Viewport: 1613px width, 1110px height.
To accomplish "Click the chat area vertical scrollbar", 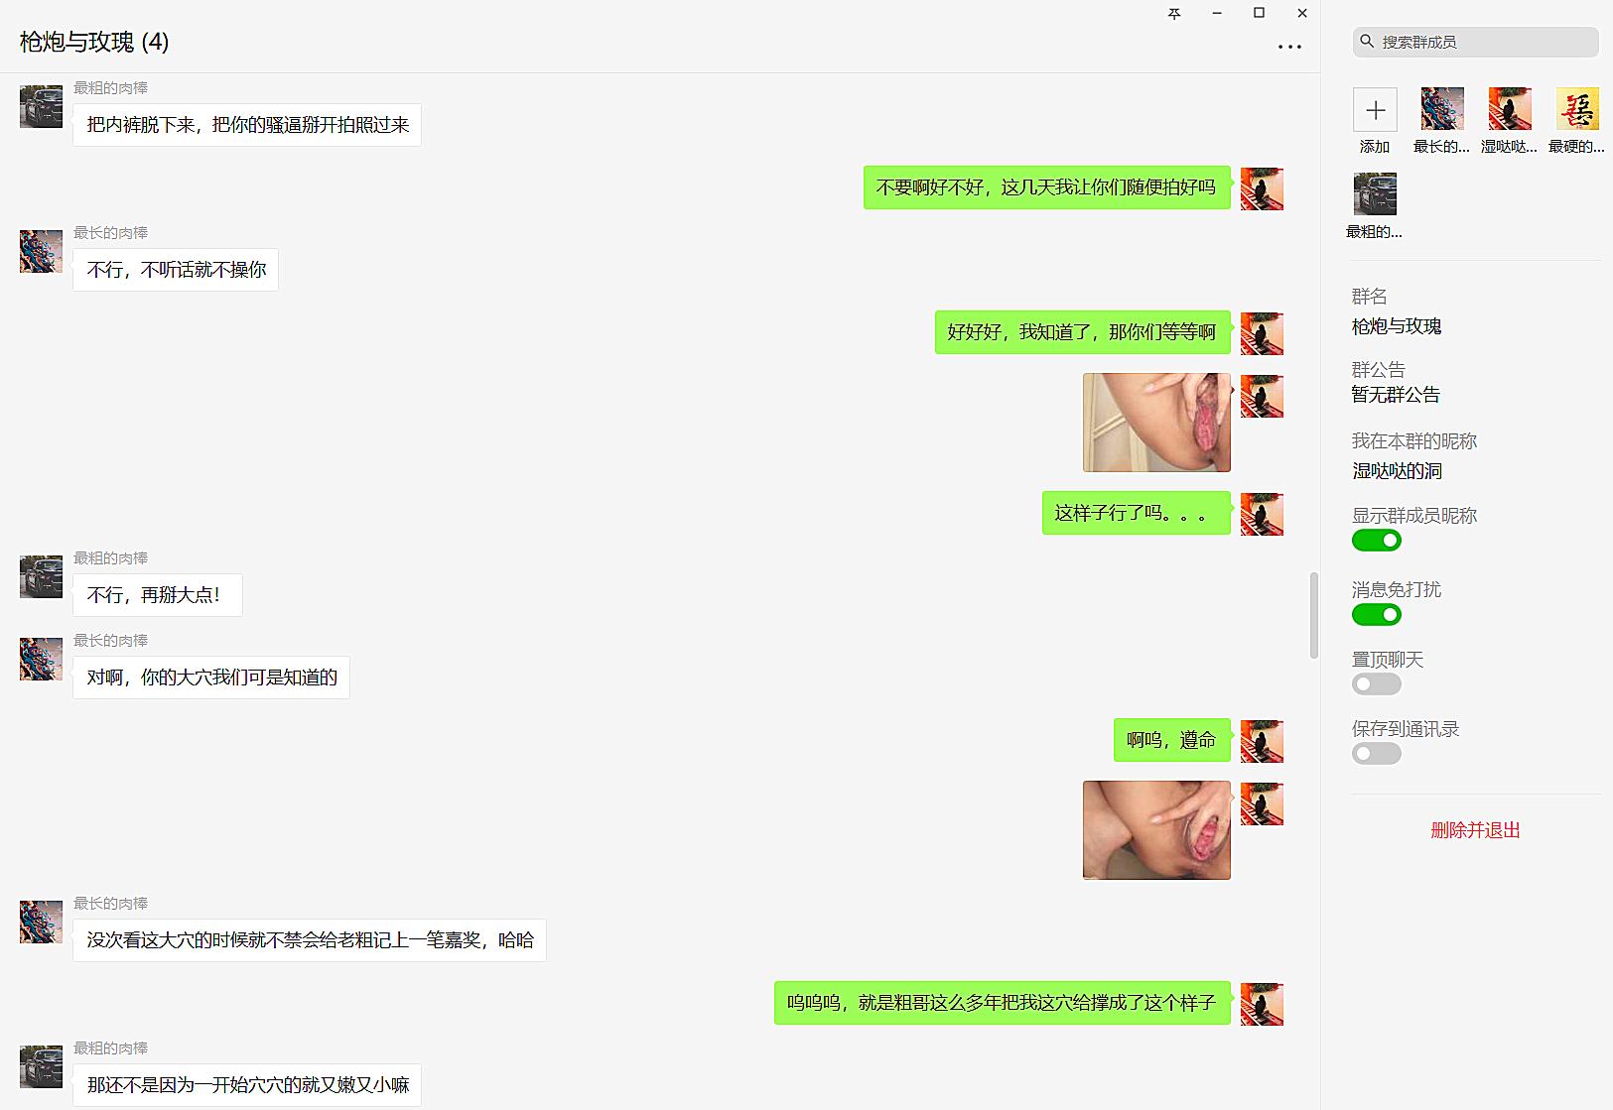I will tap(1314, 615).
